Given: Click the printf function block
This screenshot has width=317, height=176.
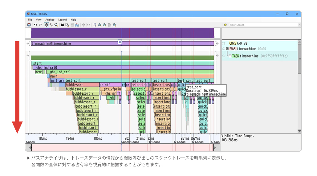Looking at the screenshot, I should (x=110, y=85).
